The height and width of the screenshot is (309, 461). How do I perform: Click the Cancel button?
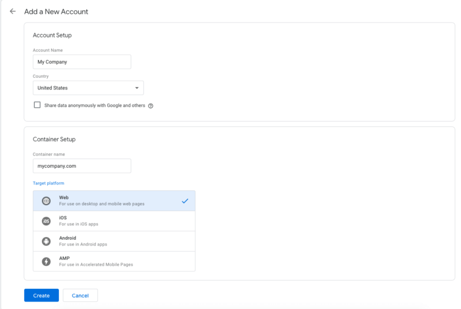(x=80, y=295)
